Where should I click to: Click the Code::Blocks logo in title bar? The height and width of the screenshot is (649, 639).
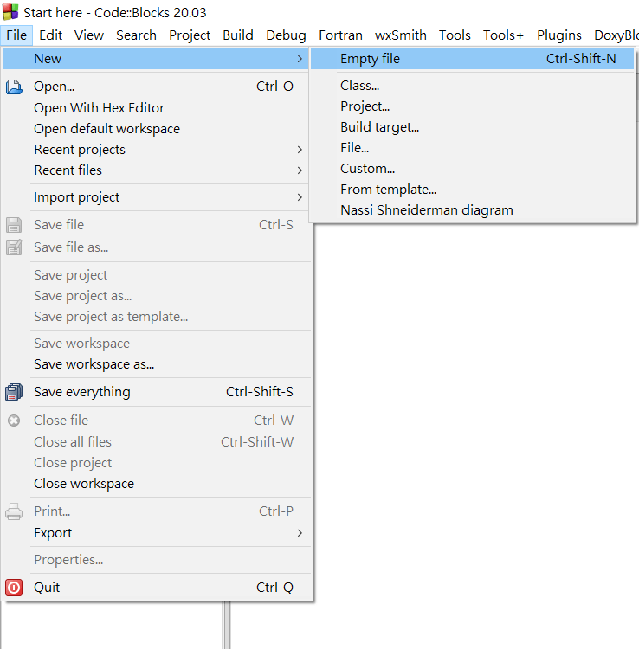point(10,12)
